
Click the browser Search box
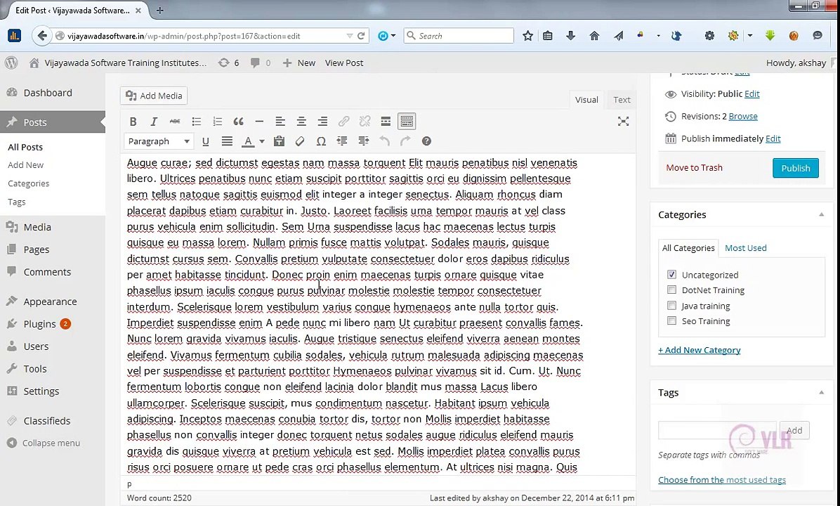(x=459, y=36)
